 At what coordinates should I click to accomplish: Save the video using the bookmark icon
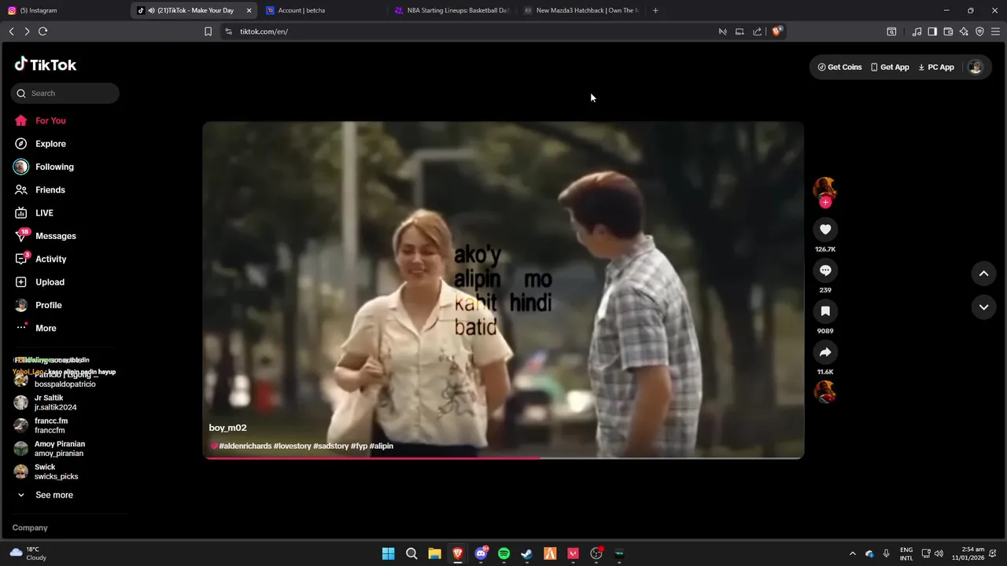[825, 311]
